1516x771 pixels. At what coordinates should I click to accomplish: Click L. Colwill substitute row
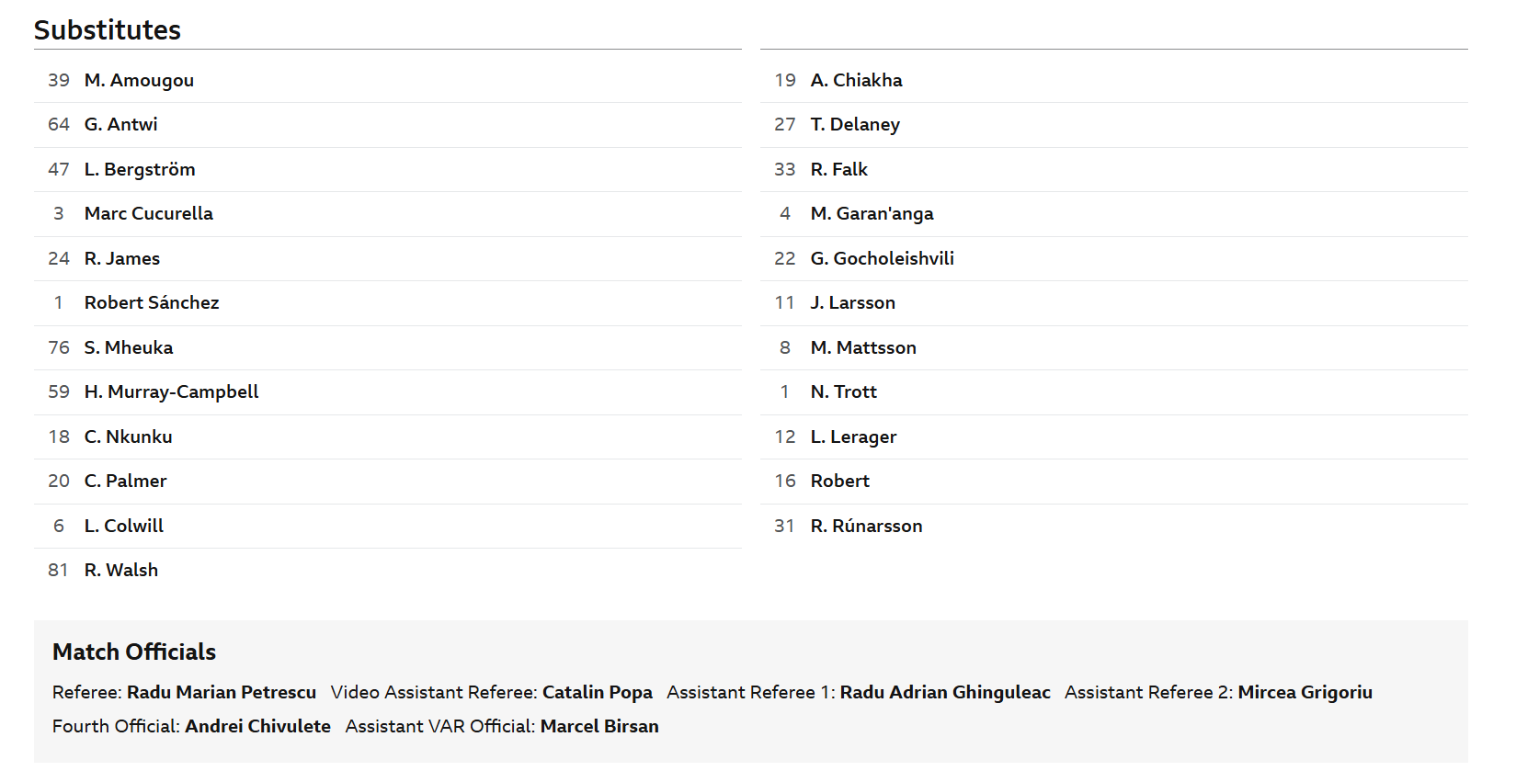[x=123, y=526]
